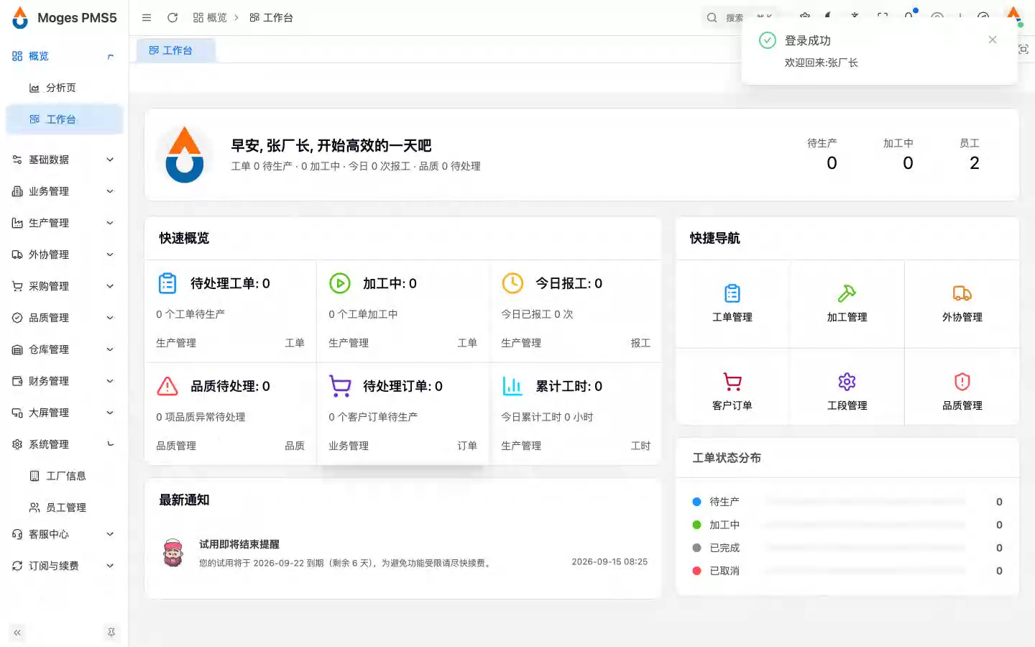Screen dimensions: 1035x647
Task: Toggle the sidebar with the hamburger icon
Action: coord(147,18)
